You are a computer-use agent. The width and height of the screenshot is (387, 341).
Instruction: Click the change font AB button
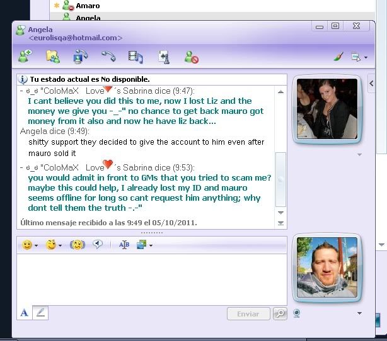tap(124, 245)
